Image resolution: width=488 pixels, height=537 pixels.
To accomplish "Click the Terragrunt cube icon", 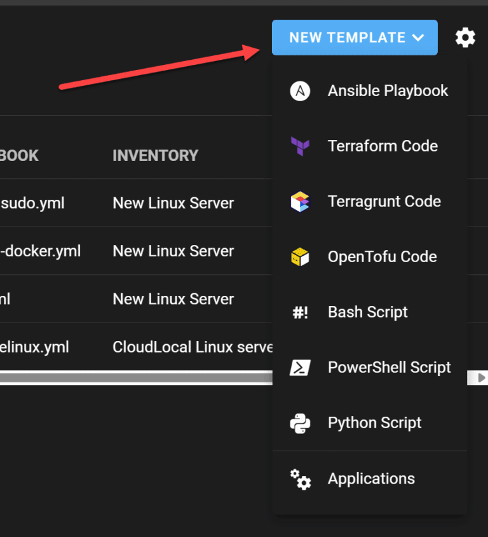I will pos(300,202).
